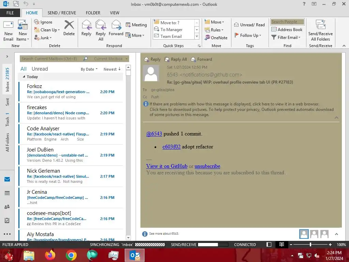Switch to Mail view
This screenshot has width=349, height=262.
[7, 179]
